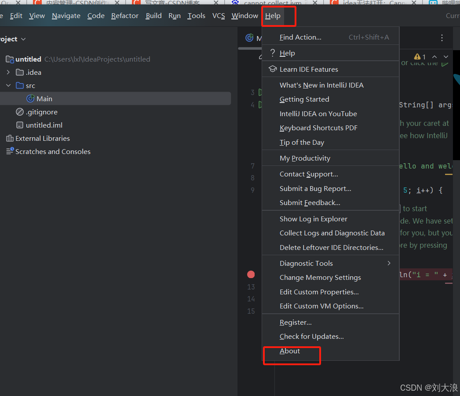Click the Scratches and Consoles icon

pos(10,151)
